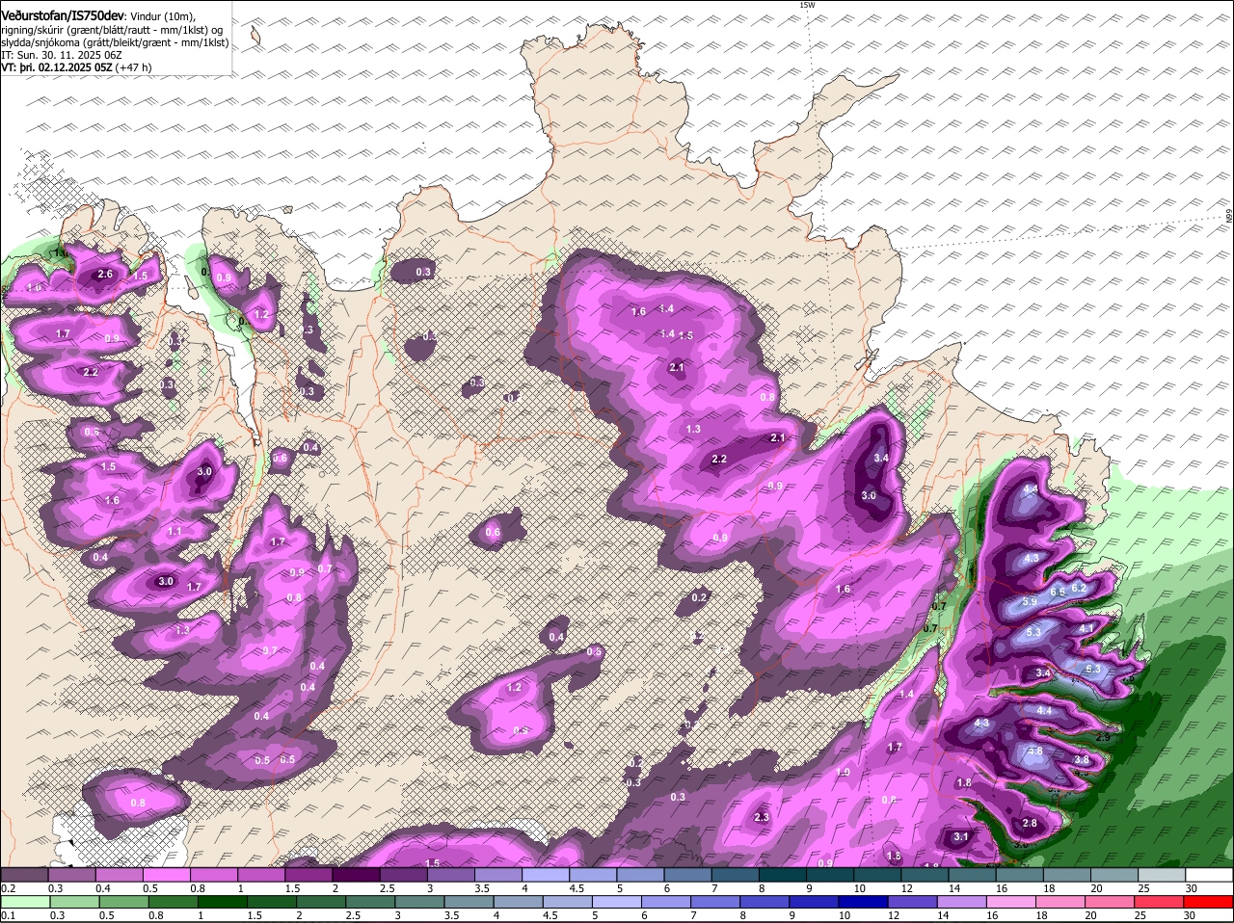Click the 'Veðurstofan/IS750dev' title text

coord(62,16)
